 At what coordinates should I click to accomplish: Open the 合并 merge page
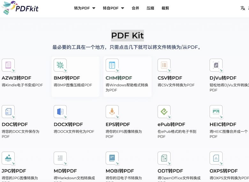[x=135, y=8]
